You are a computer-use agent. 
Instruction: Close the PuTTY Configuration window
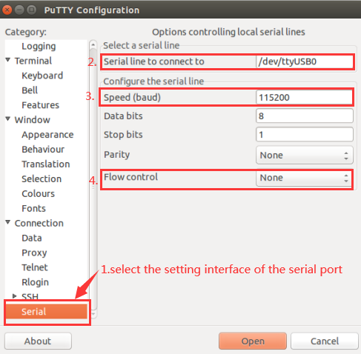(7, 10)
